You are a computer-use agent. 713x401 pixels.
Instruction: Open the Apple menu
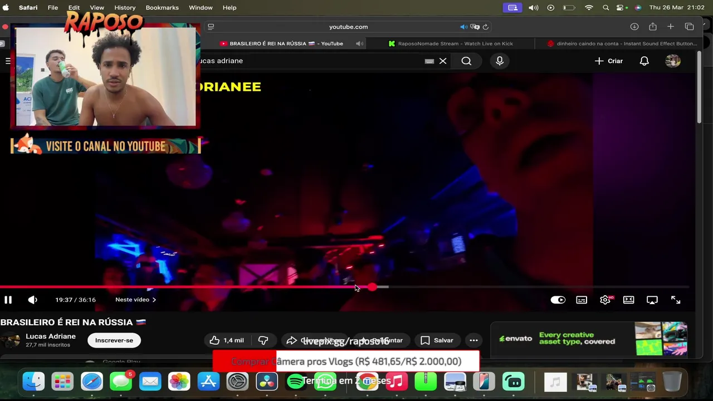tap(6, 7)
